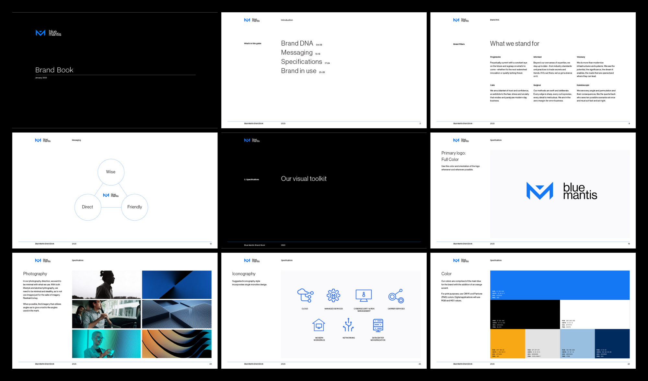The width and height of the screenshot is (648, 381).
Task: Select the light gray color swatch
Action: click(542, 343)
